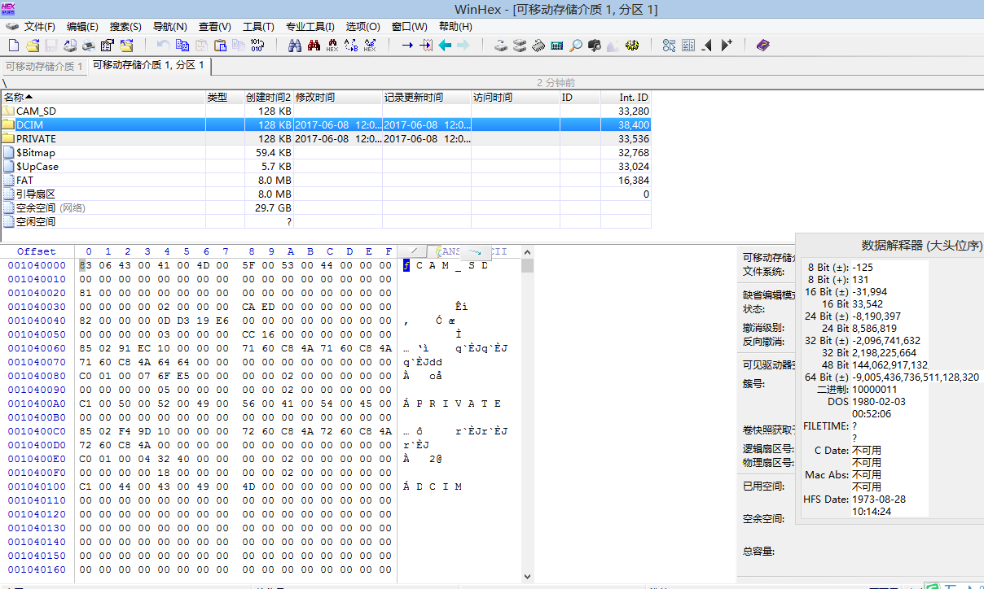The height and width of the screenshot is (589, 984).
Task: Switch to the 可移动存储介质 1 tab
Action: (x=43, y=67)
